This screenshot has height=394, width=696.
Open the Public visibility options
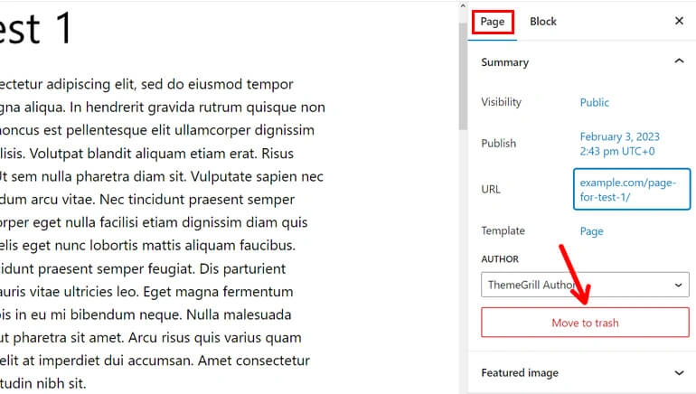pyautogui.click(x=595, y=103)
